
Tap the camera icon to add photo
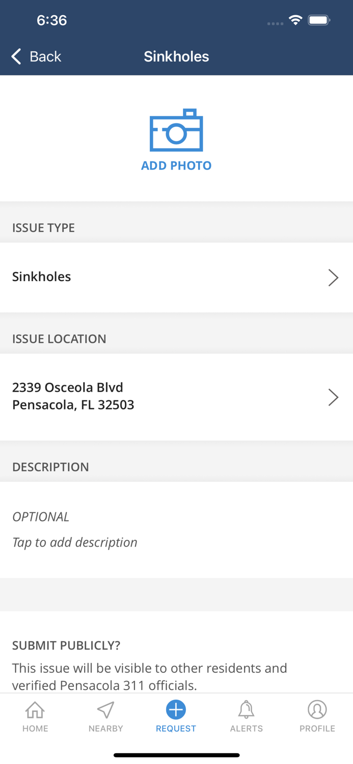(176, 131)
